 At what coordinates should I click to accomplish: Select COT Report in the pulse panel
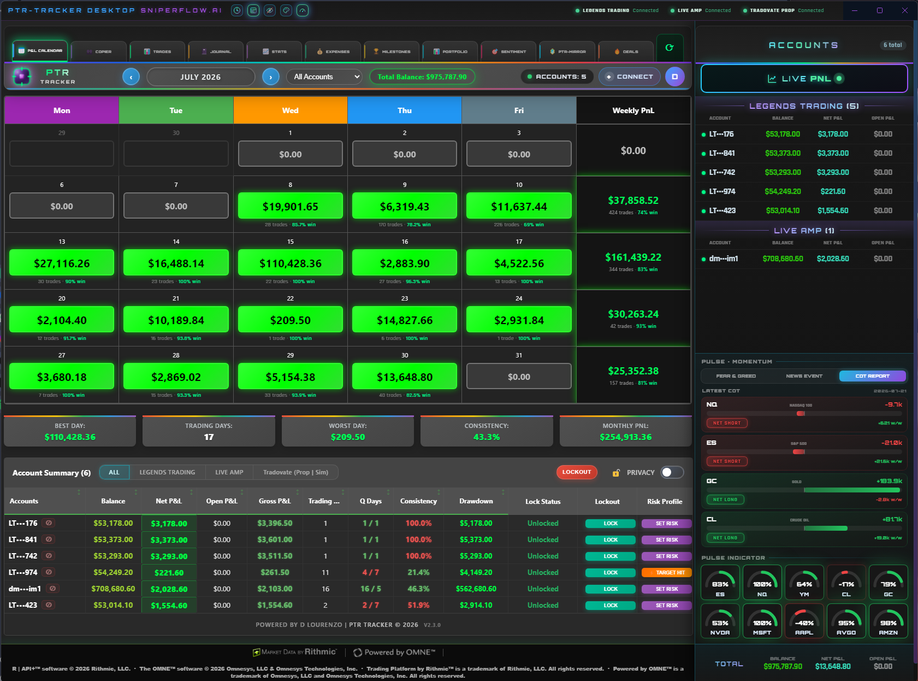coord(873,376)
